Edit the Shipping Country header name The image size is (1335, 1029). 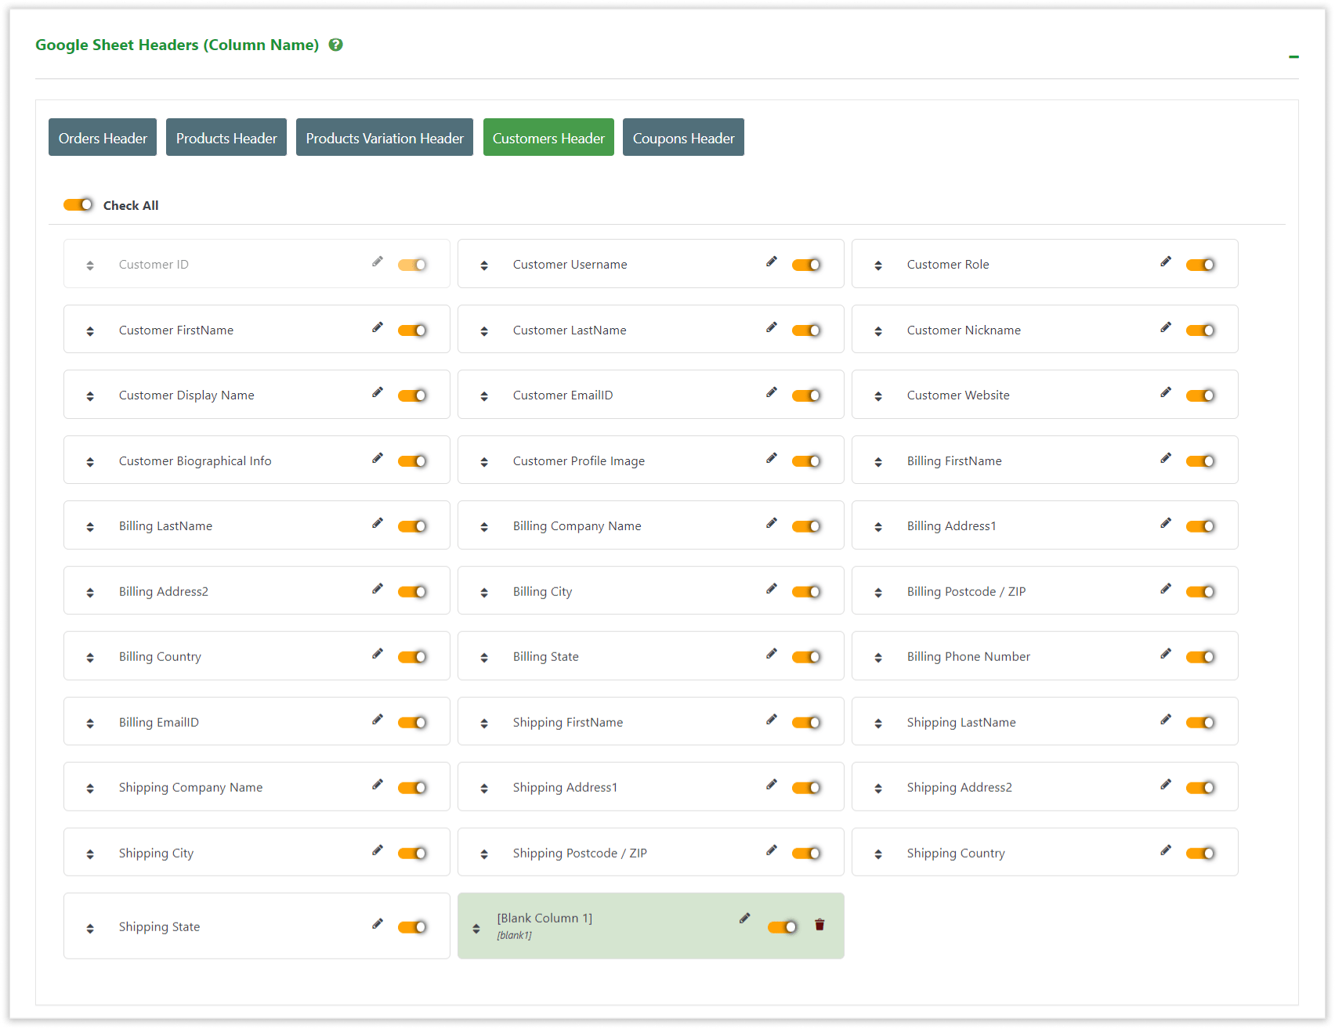coord(1166,850)
